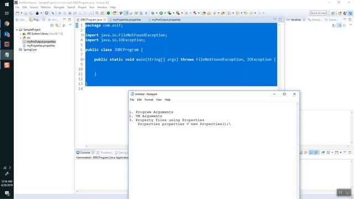Open the External Tools dropdown arrow
This screenshot has height=199, width=354.
click(x=182, y=13)
